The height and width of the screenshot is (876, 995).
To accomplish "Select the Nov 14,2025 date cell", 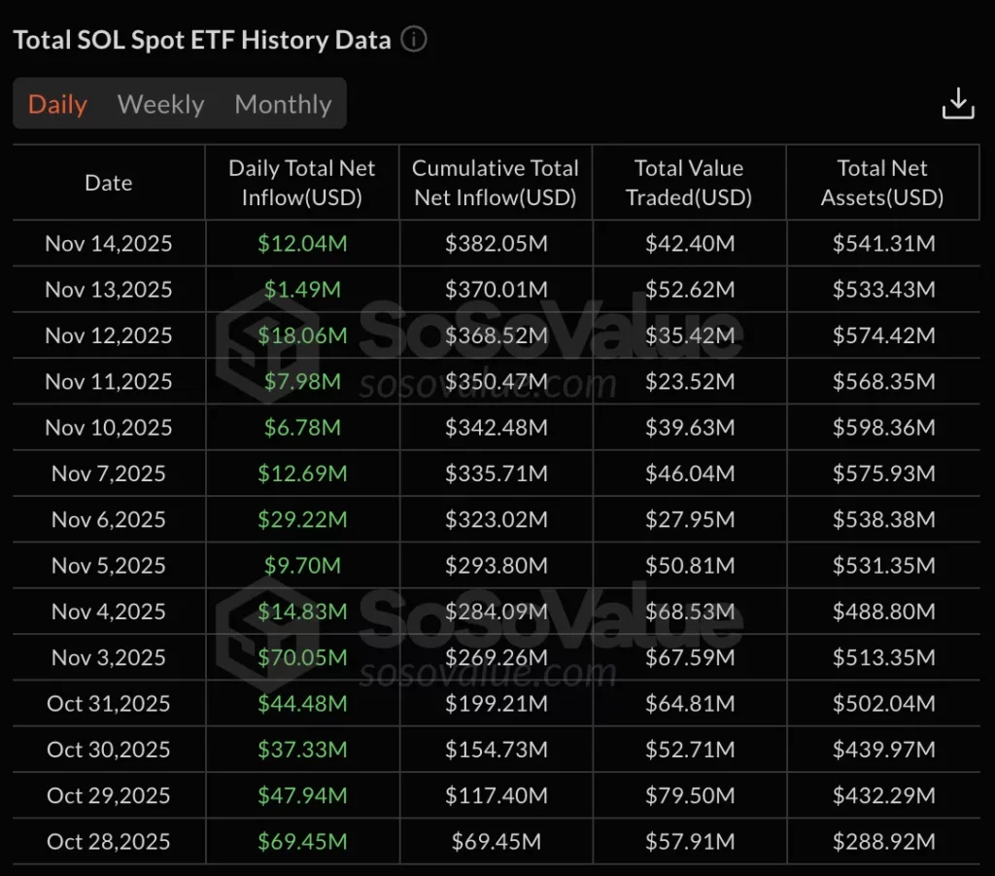I will click(x=108, y=244).
